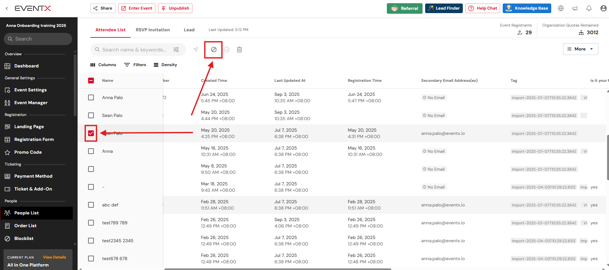Click the trash delete icon
Viewport: 609px width, 270px height.
coord(239,50)
